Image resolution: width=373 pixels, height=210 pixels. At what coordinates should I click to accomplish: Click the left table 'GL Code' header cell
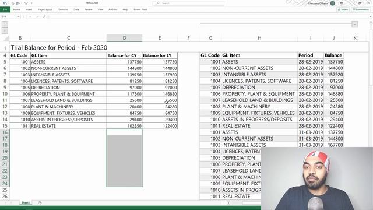[x=20, y=55]
